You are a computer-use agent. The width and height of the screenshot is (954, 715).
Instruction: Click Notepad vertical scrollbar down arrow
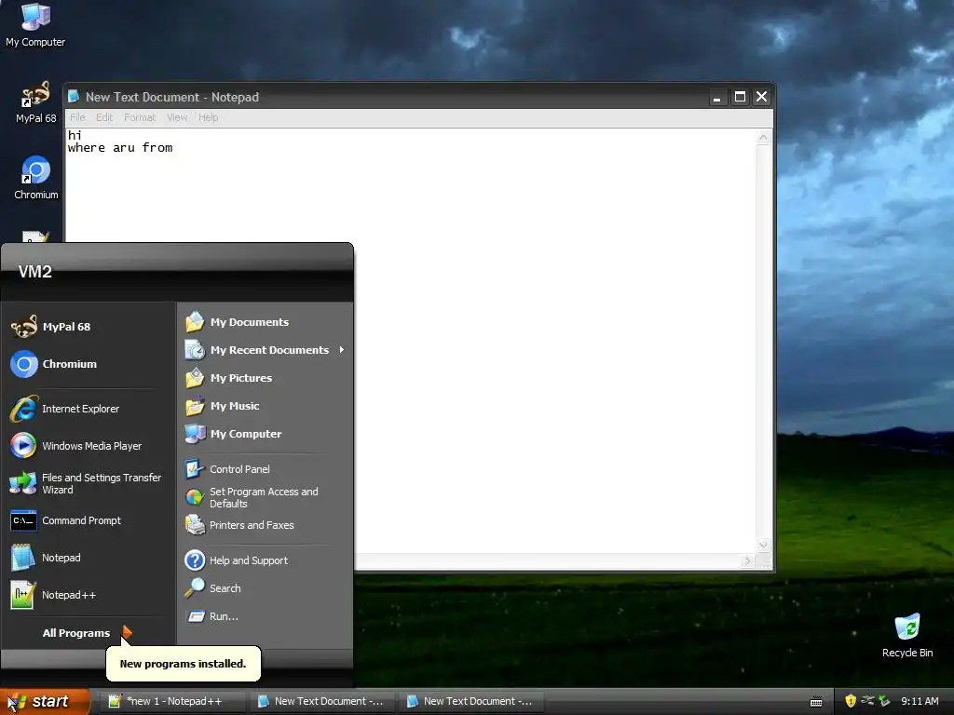764,545
